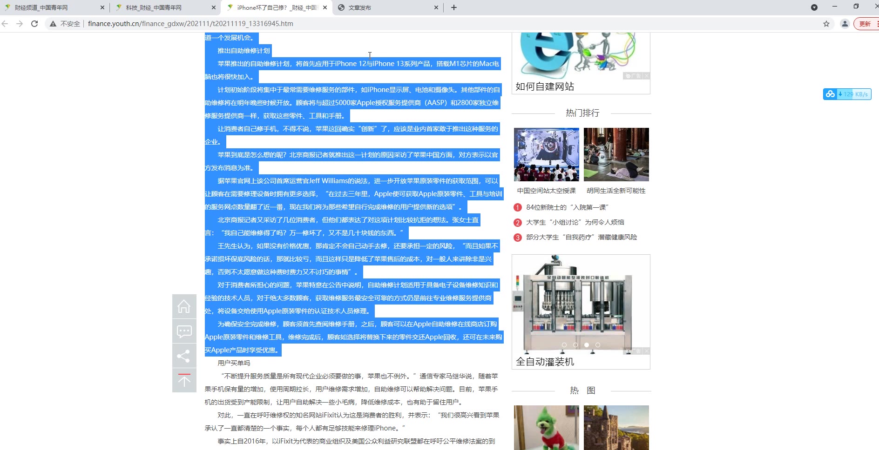The image size is (879, 450).
Task: Click the red number 3 ranking badge
Action: coord(518,238)
